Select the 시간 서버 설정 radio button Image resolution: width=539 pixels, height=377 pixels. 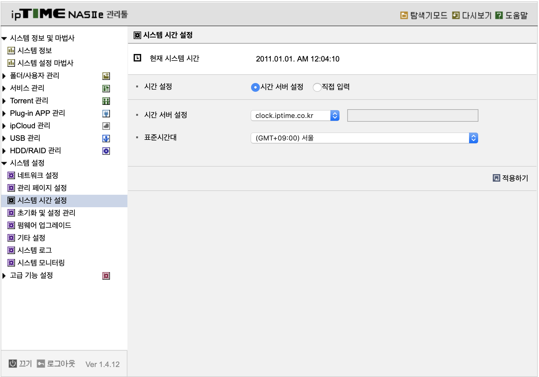pos(255,87)
